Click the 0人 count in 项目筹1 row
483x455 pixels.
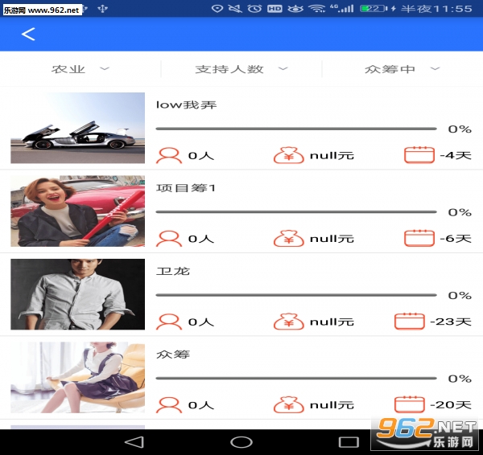(200, 239)
